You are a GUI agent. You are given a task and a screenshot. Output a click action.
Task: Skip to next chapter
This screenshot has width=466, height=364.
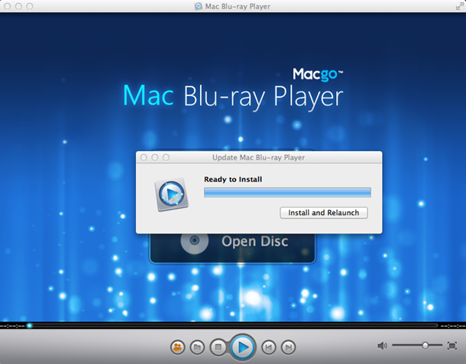(288, 347)
